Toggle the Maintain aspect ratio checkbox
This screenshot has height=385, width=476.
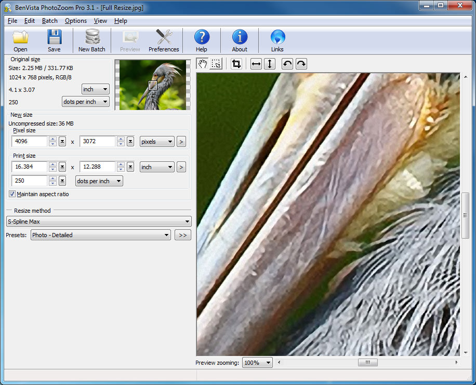(x=11, y=194)
